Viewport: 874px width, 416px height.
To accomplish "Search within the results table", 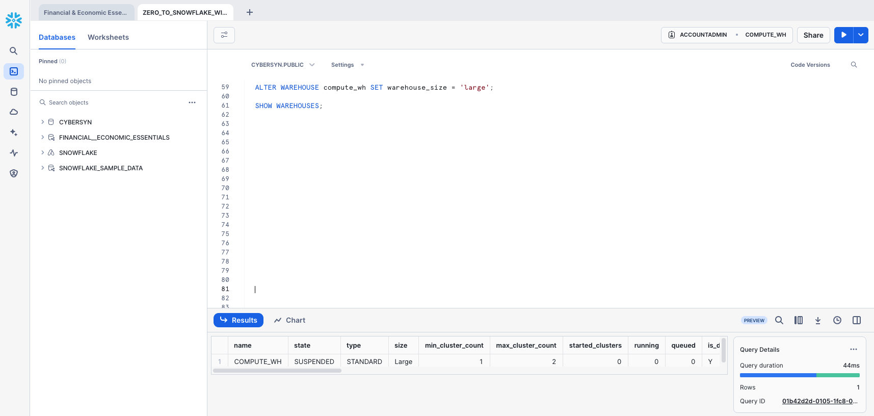I will click(779, 320).
